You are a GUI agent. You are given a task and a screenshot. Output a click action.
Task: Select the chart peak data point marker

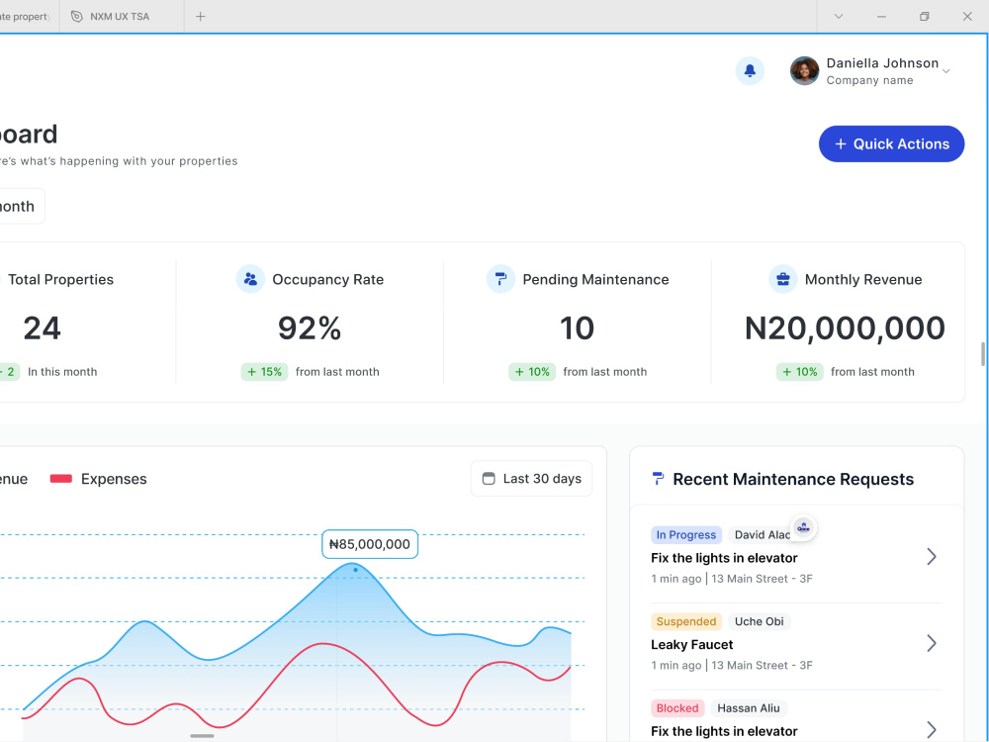pos(356,570)
